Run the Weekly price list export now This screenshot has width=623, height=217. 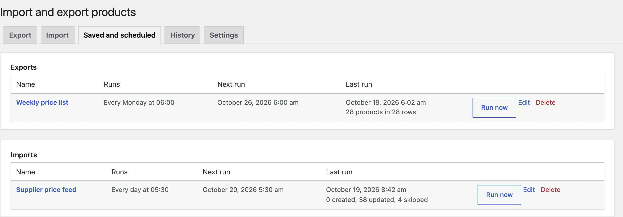point(494,107)
